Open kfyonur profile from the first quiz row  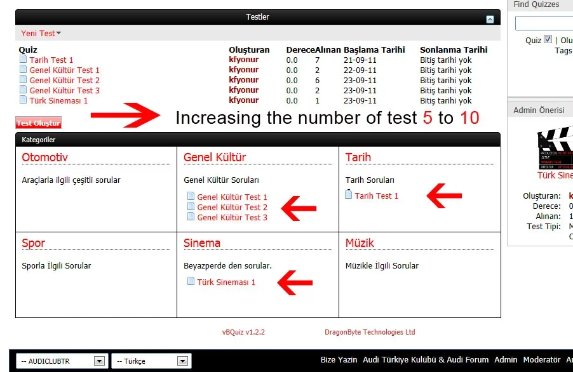pos(243,60)
